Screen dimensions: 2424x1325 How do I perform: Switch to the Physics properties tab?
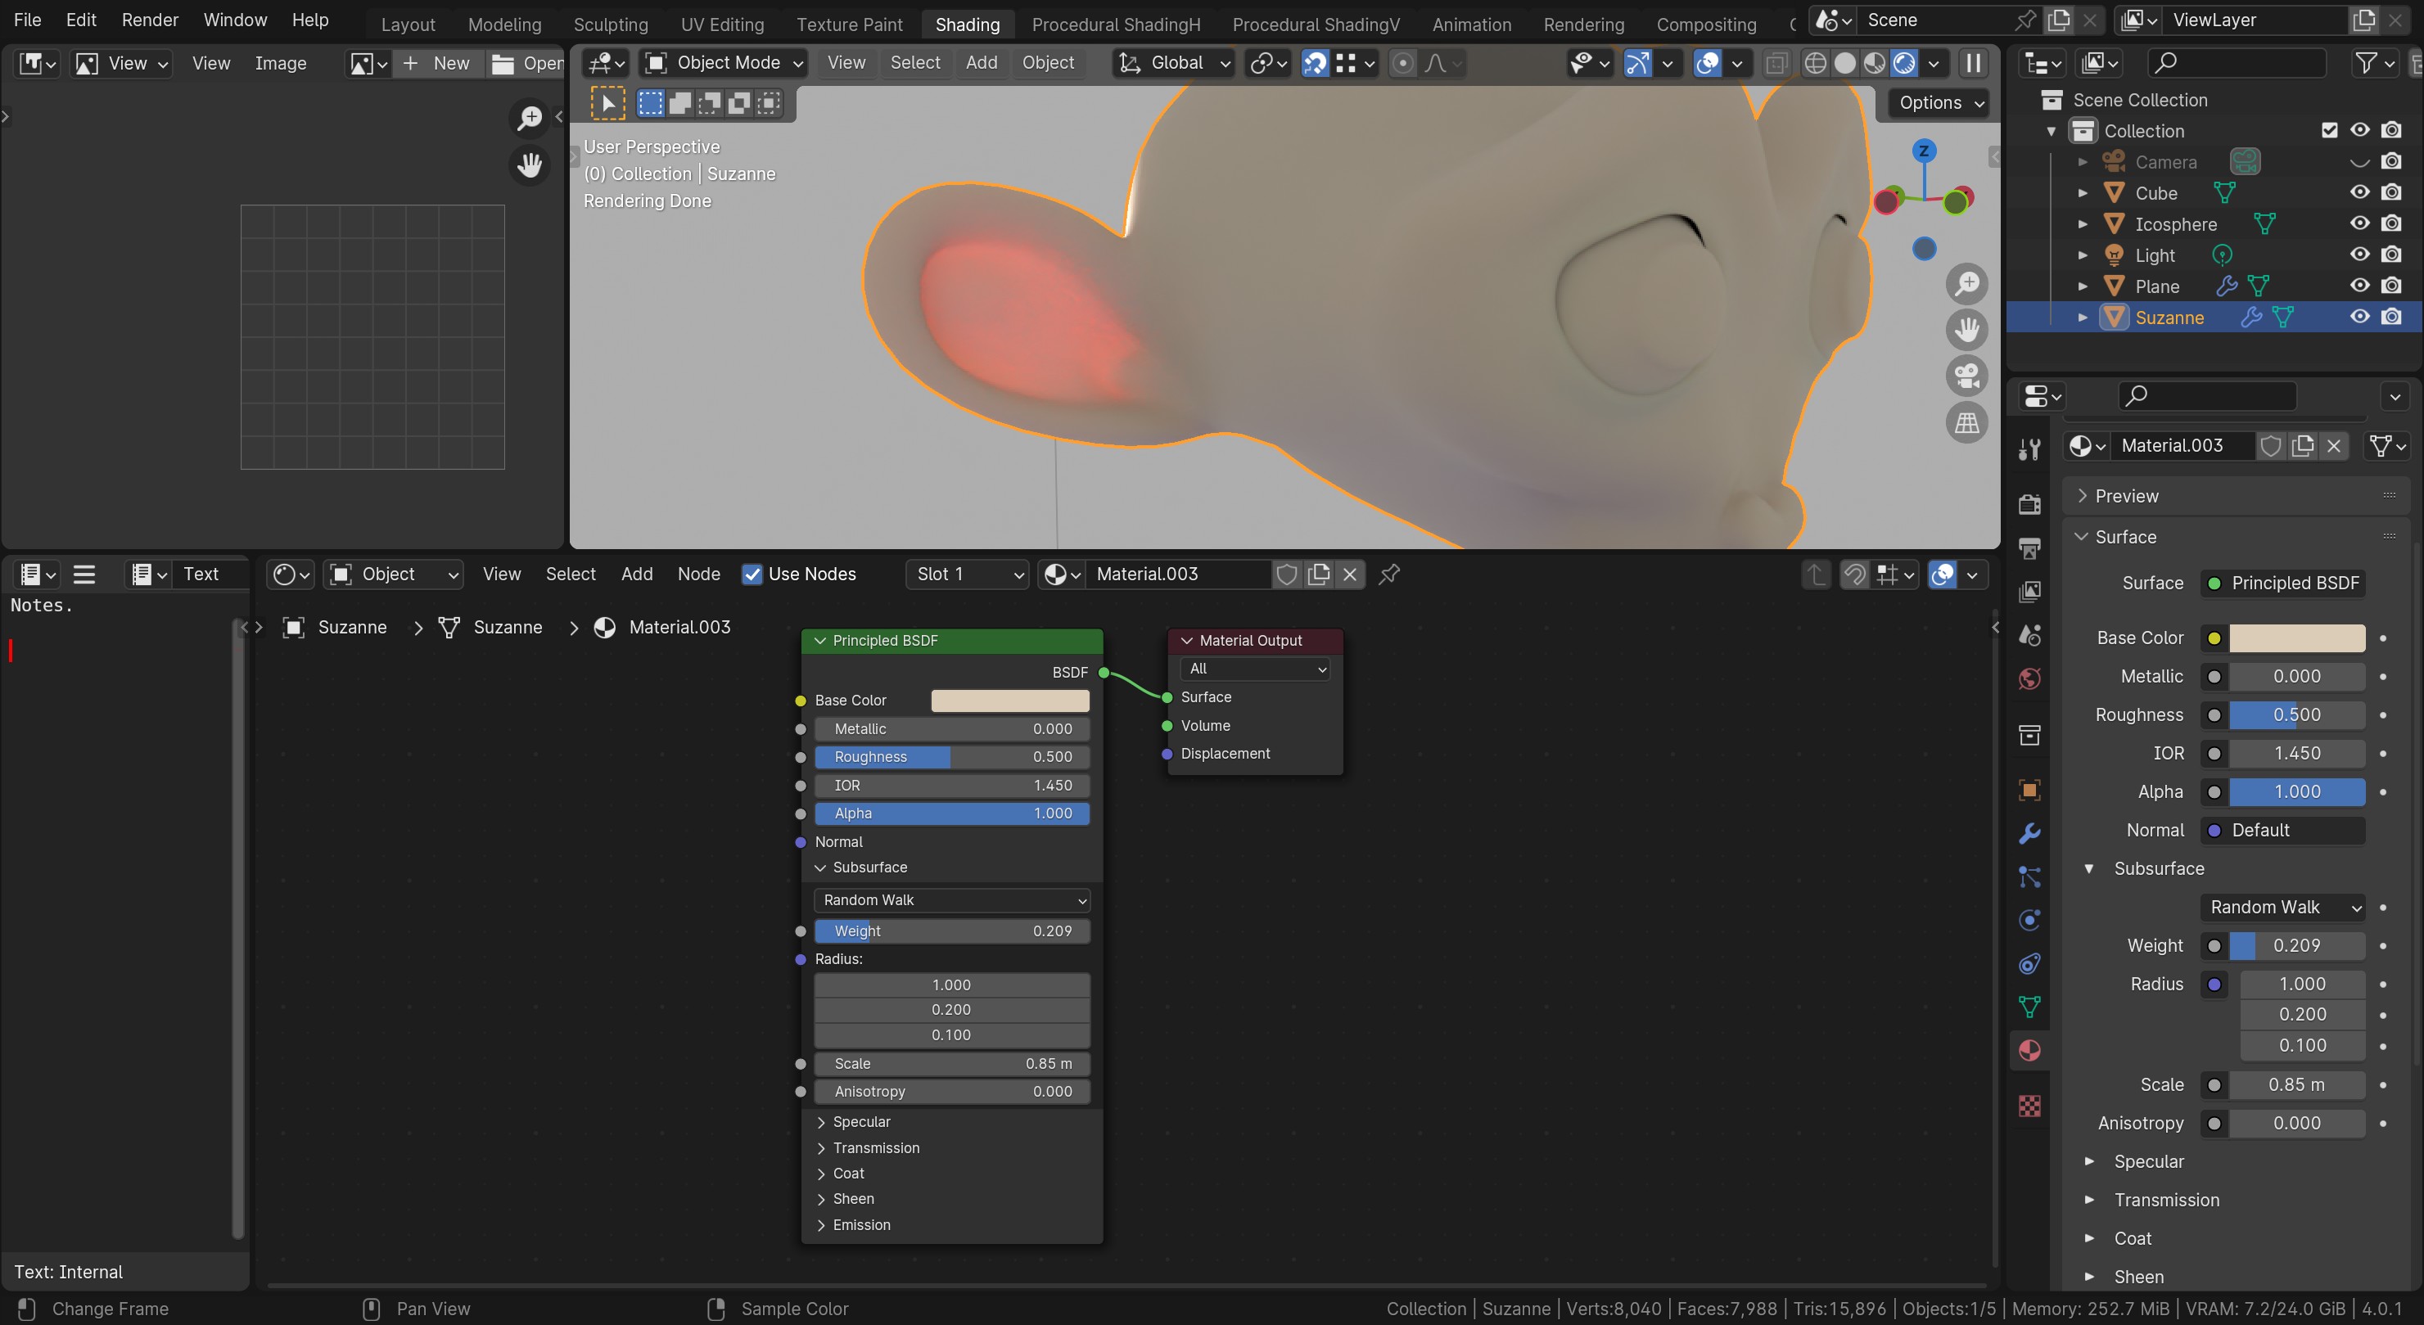tap(2029, 919)
